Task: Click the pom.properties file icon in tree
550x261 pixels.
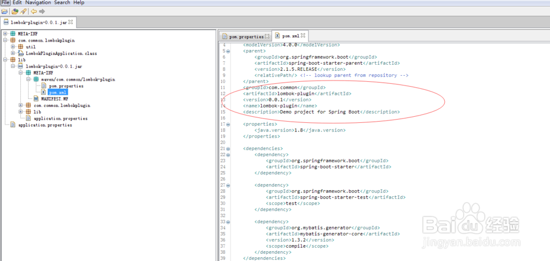Action: pyautogui.click(x=43, y=86)
